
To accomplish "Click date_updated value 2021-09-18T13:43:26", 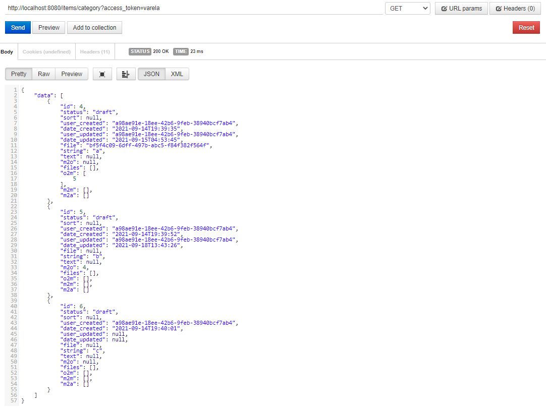I will pyautogui.click(x=147, y=245).
